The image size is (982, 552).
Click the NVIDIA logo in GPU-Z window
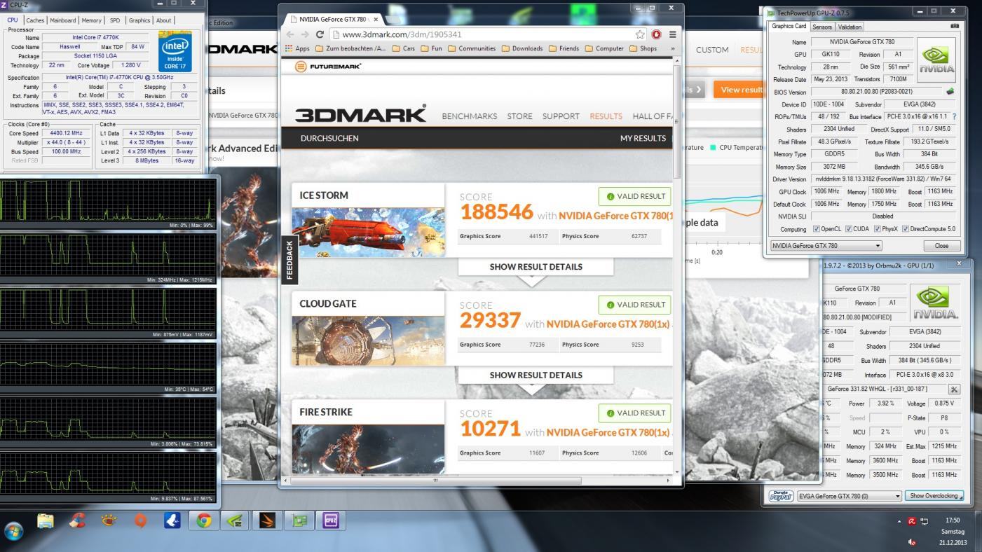tap(936, 59)
